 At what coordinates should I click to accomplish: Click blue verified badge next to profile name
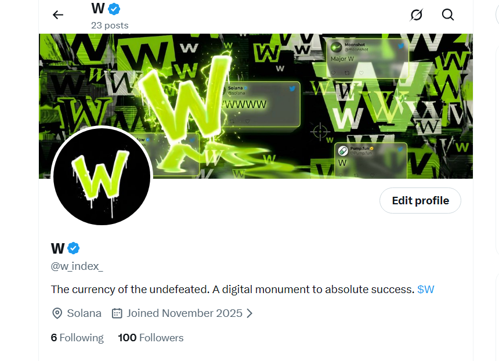(74, 248)
